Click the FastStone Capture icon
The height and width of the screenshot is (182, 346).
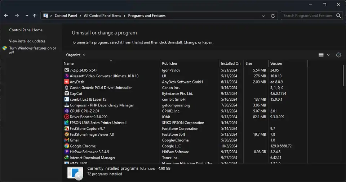66,128
